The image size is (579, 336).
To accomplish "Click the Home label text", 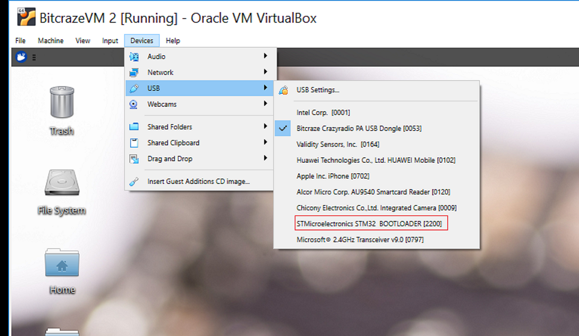I will click(x=62, y=290).
